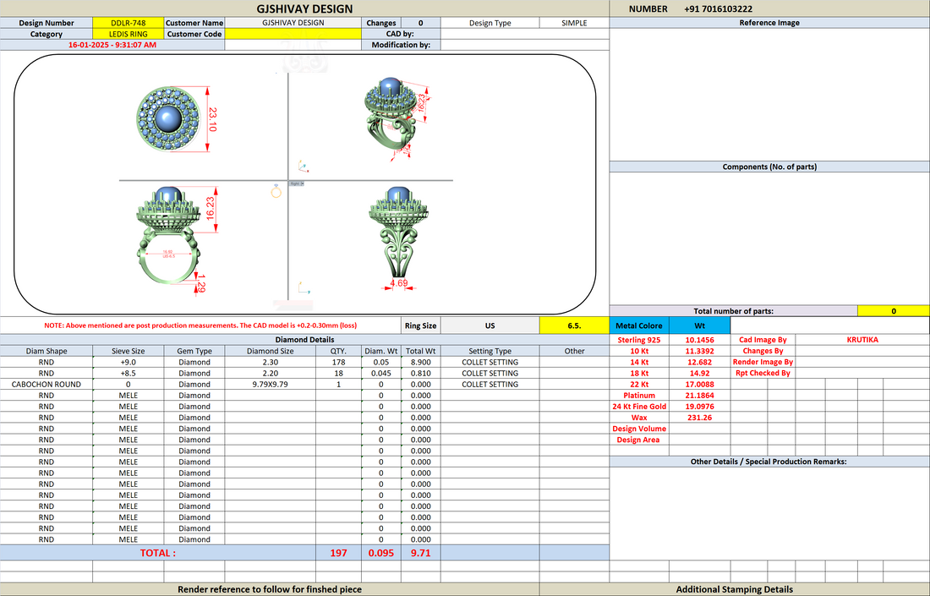Click the top view ring render thumbnail
The image size is (930, 596).
point(167,119)
